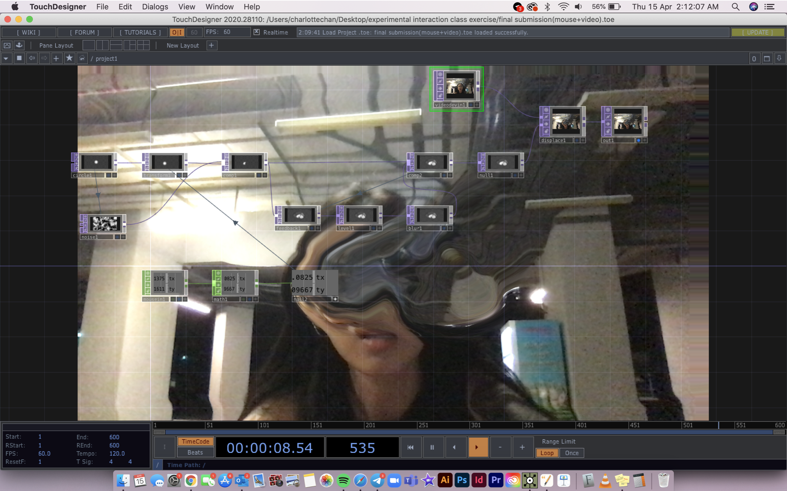Click the home network icon
Image resolution: width=787 pixels, height=491 pixels.
click(82, 58)
